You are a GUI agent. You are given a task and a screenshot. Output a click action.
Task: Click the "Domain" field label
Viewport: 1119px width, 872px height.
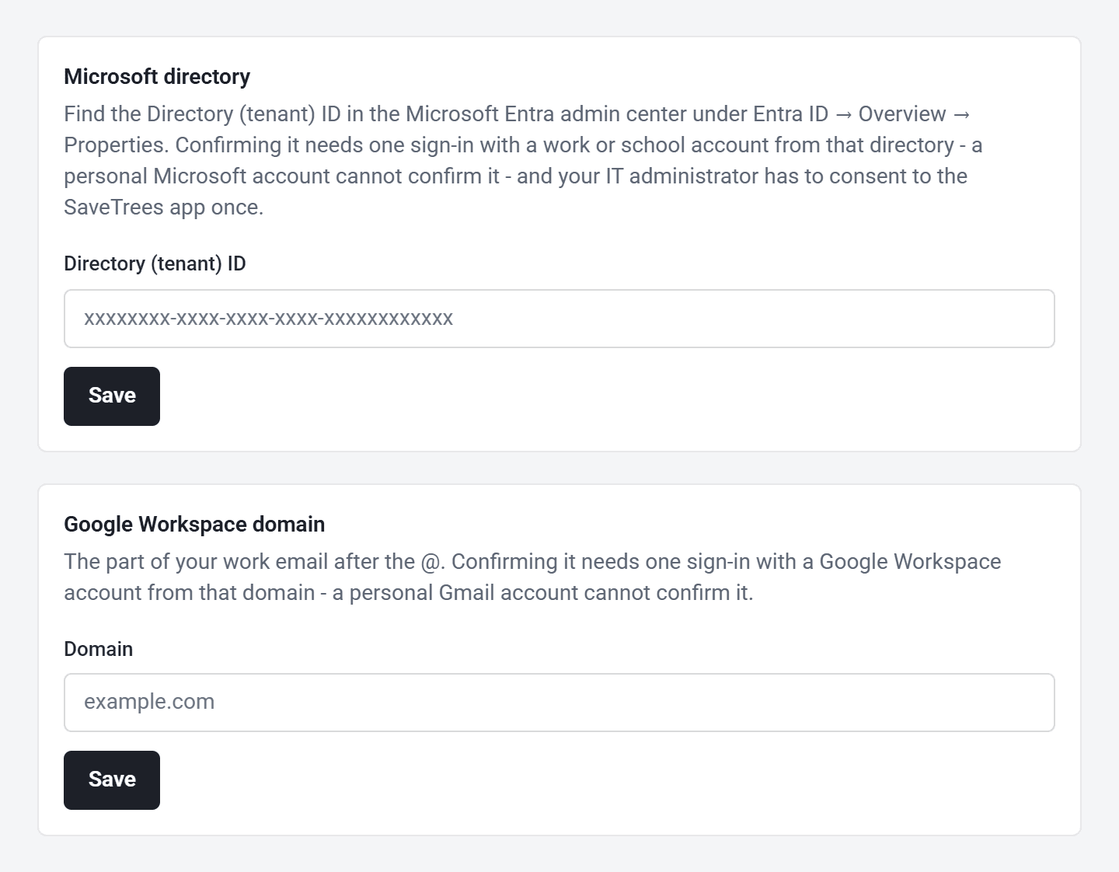click(98, 649)
